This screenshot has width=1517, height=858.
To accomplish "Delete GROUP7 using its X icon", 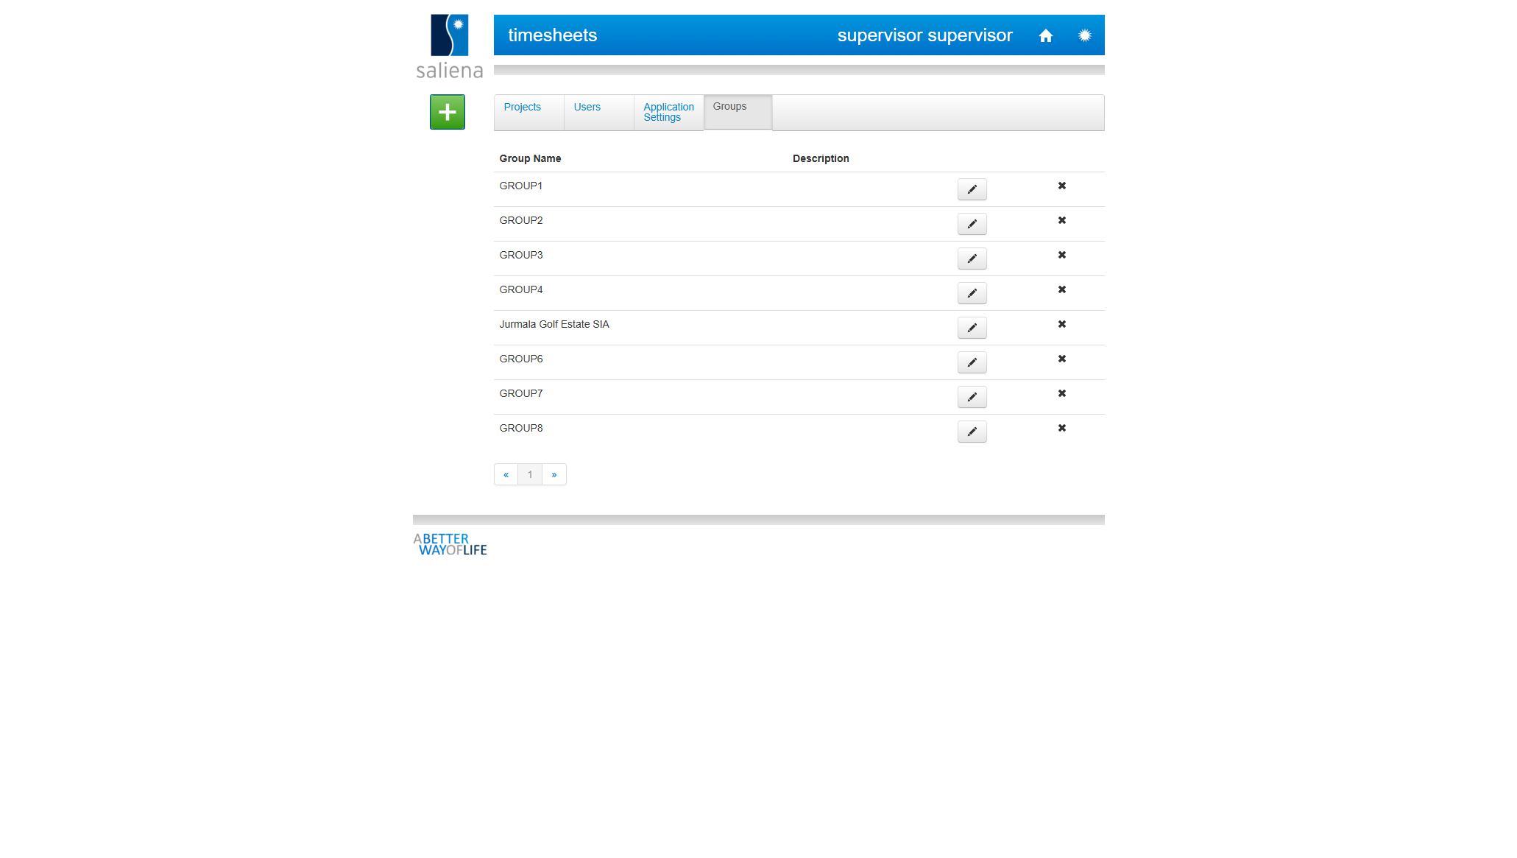I will click(1061, 393).
